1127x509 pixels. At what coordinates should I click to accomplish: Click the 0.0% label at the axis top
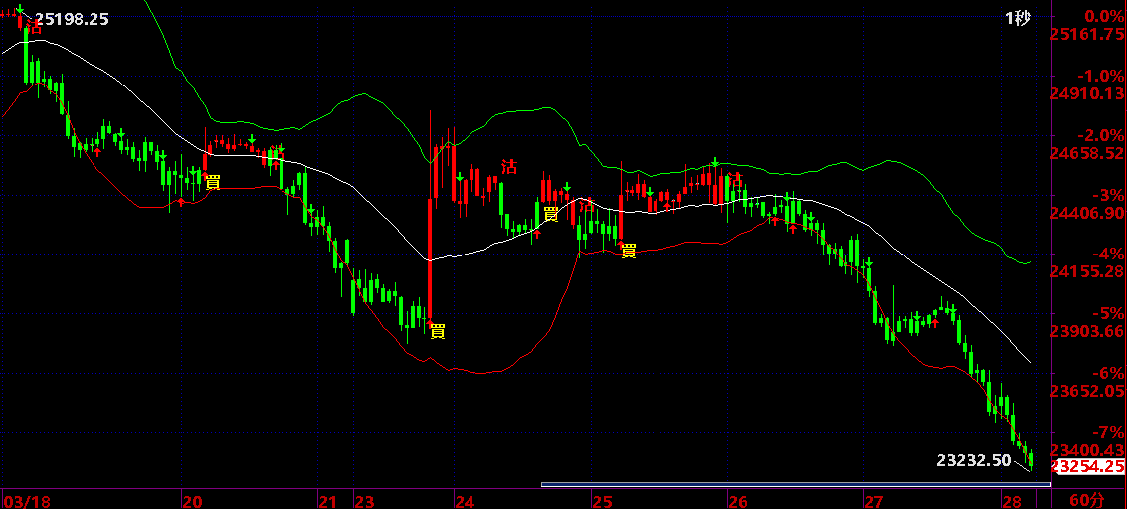(1103, 16)
